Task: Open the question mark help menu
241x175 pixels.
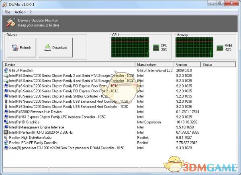Action: pyautogui.click(x=31, y=12)
